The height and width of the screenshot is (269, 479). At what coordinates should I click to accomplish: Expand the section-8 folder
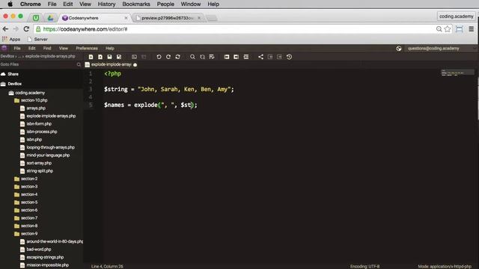[x=29, y=226]
